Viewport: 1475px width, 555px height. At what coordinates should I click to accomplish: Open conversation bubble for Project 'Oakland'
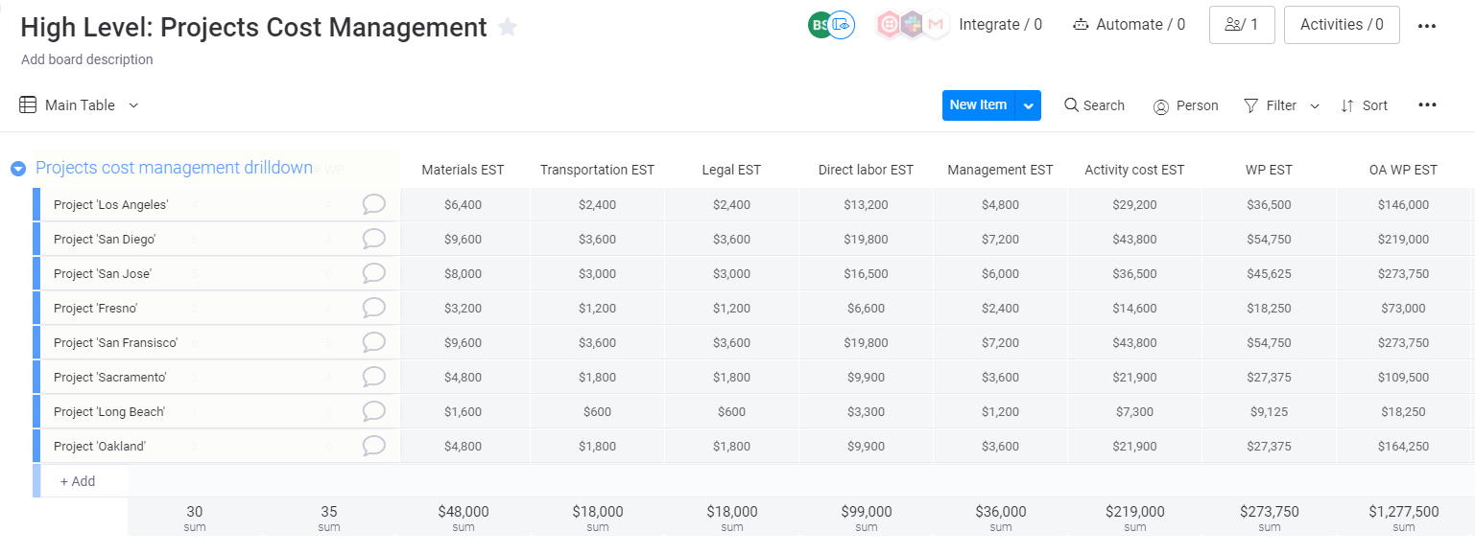(x=373, y=446)
